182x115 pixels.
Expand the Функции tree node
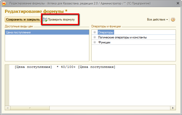(x=95, y=42)
